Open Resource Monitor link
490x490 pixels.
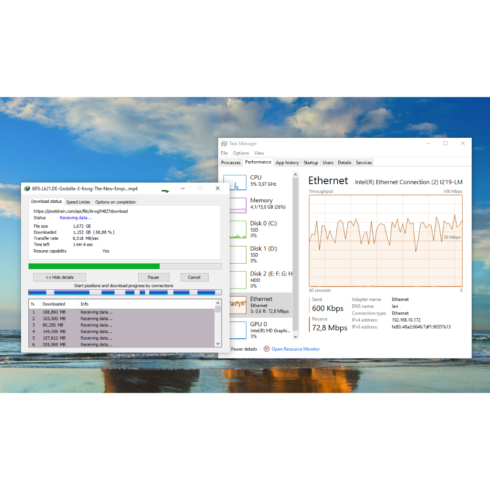[295, 349]
